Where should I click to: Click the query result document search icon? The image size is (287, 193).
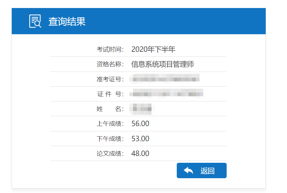tap(35, 21)
